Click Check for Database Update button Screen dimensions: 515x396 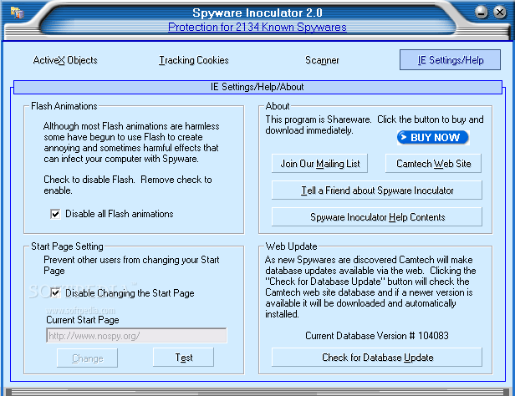click(377, 357)
